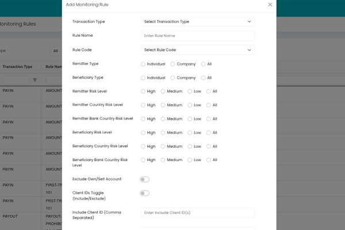
Task: Open the All filter dropdown behind dialog
Action: (55, 51)
